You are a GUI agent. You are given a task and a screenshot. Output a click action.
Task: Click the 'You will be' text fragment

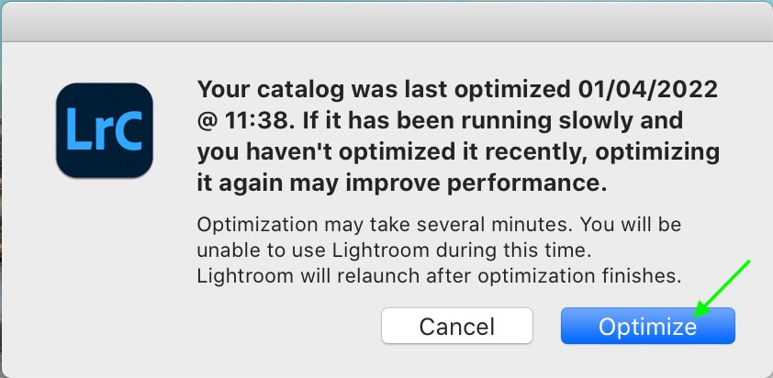click(631, 225)
